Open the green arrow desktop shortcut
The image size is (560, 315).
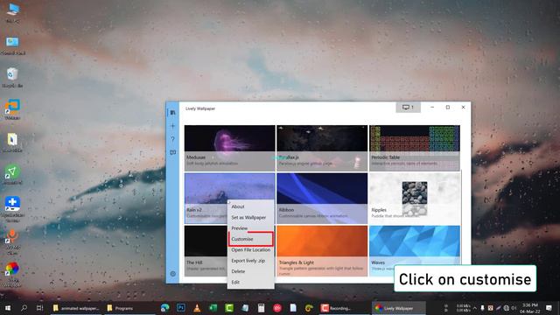pos(12,174)
